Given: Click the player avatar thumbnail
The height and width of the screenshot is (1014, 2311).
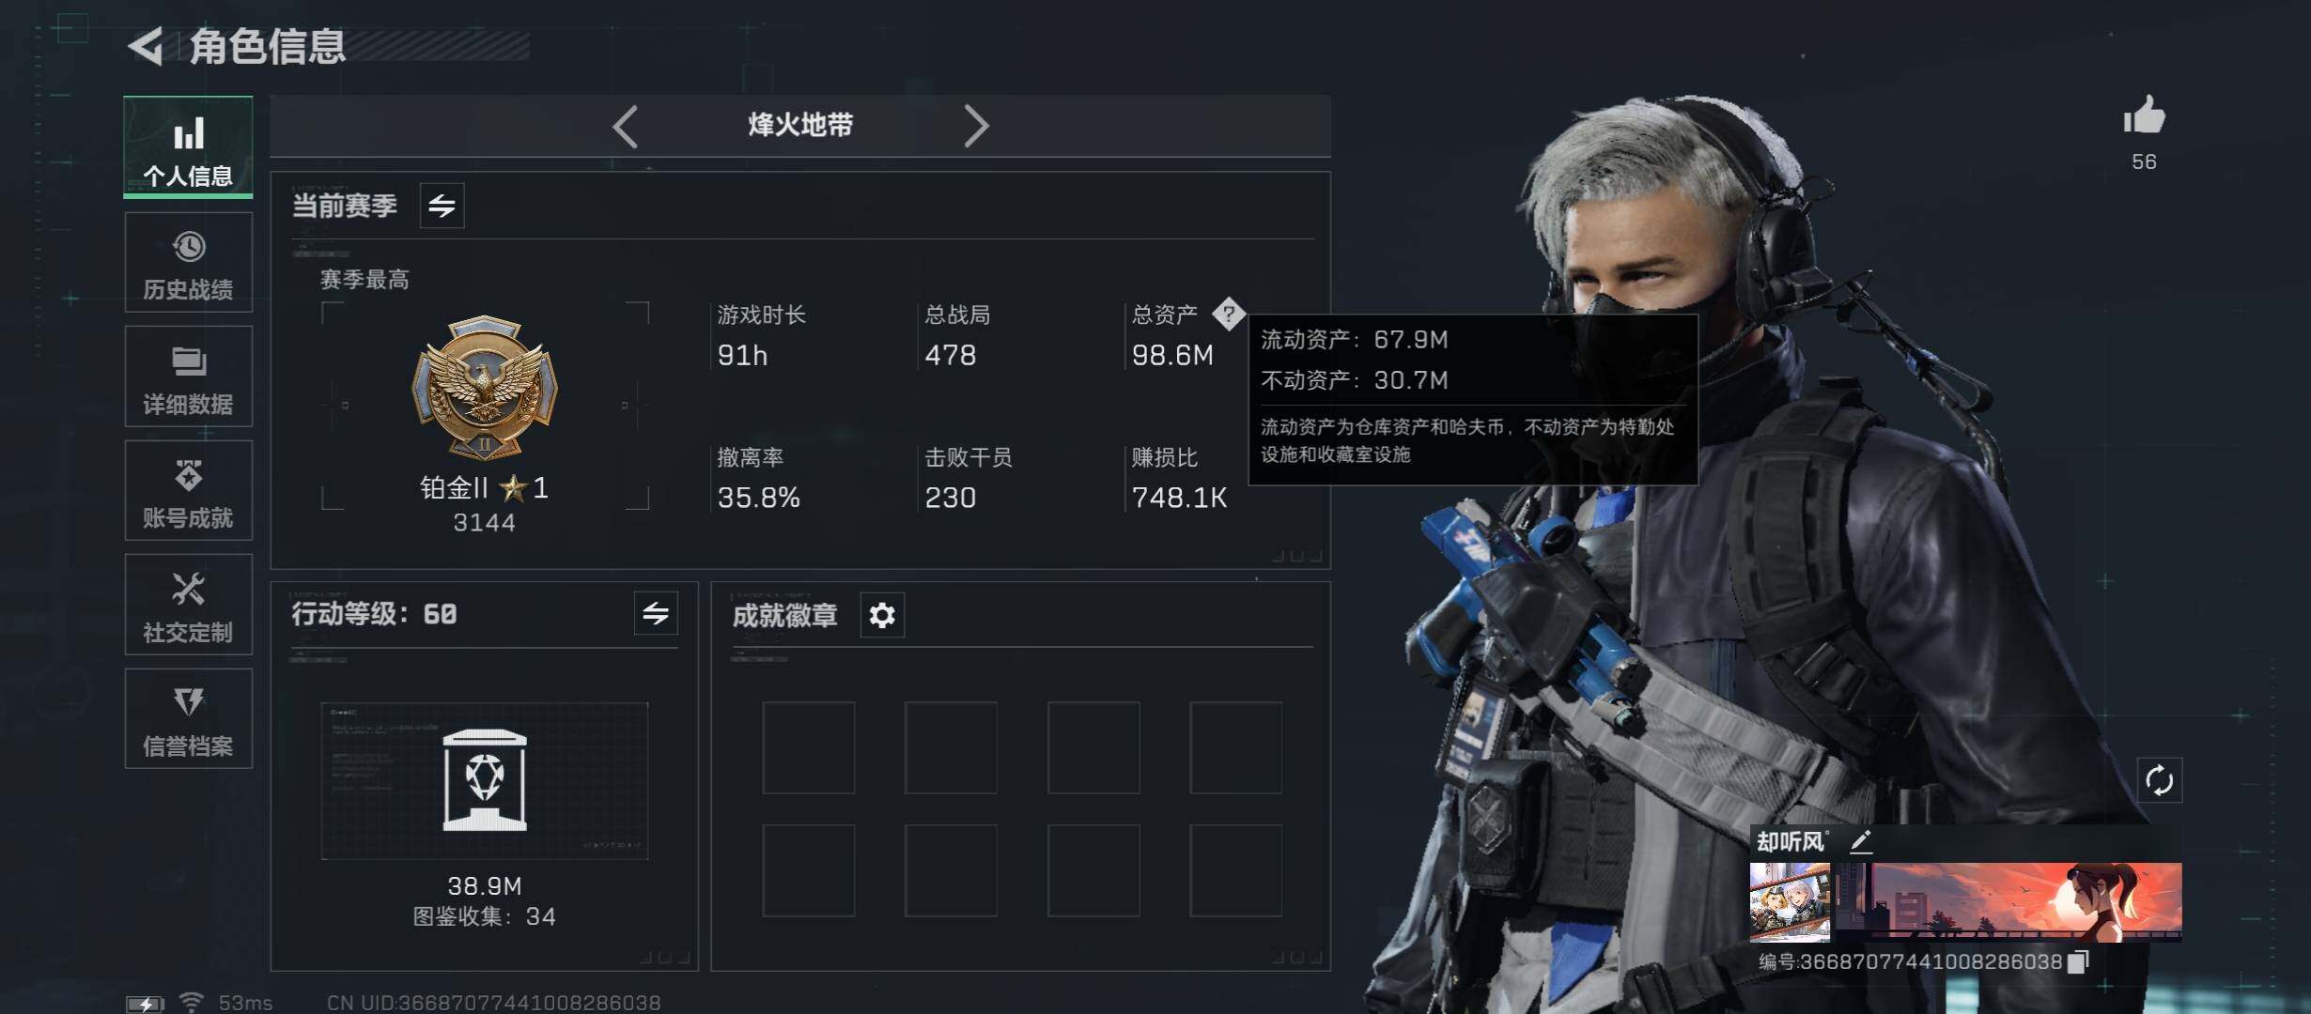Looking at the screenshot, I should (x=1790, y=902).
